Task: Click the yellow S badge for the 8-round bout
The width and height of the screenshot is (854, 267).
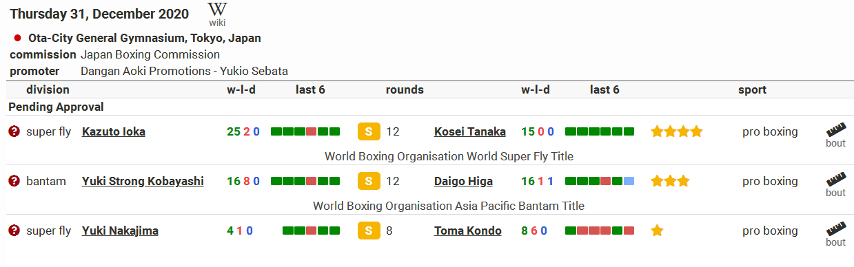Action: (369, 231)
